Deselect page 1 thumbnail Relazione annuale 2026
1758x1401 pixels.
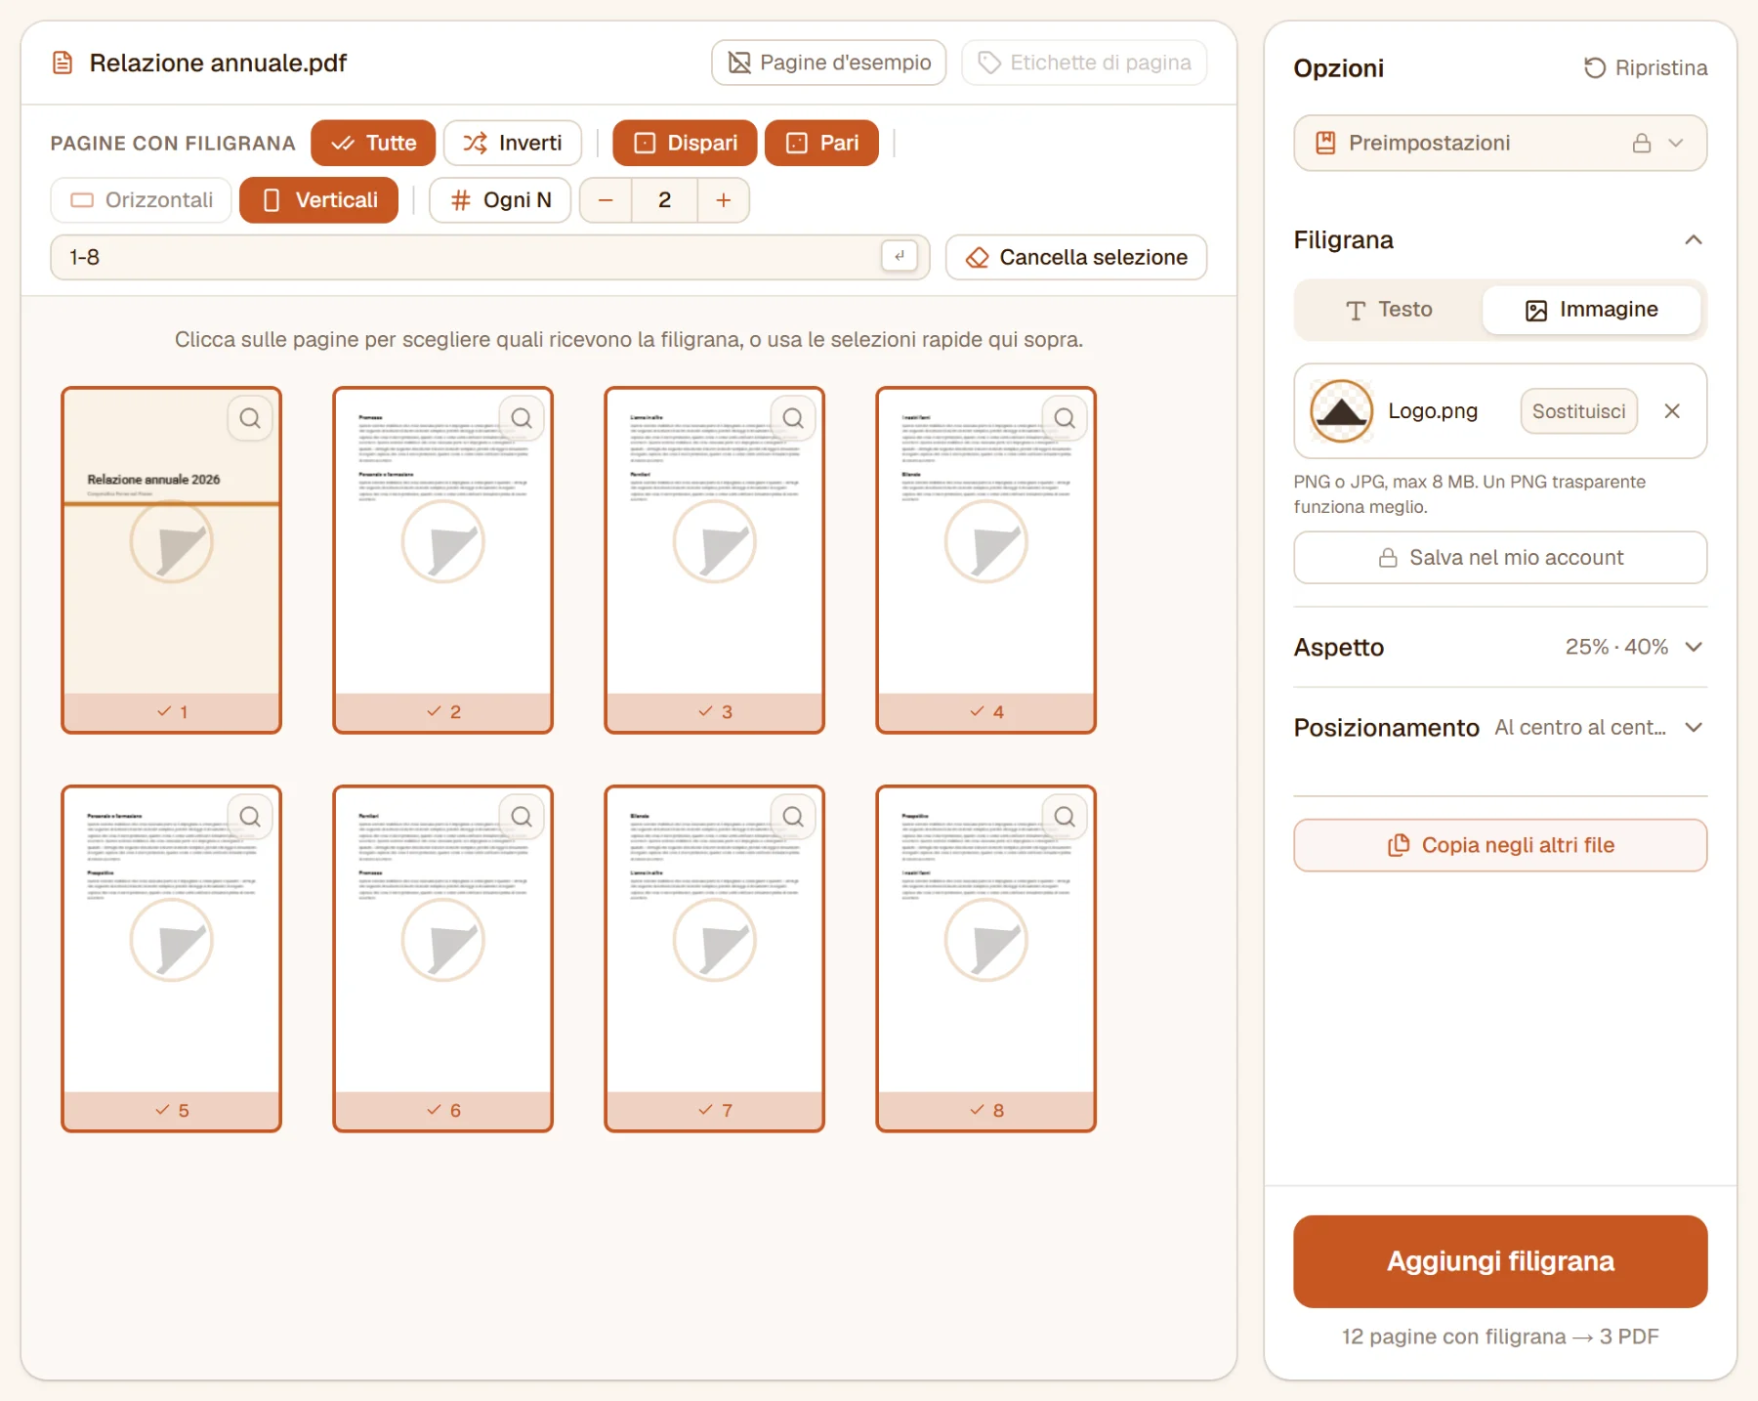pos(172,560)
